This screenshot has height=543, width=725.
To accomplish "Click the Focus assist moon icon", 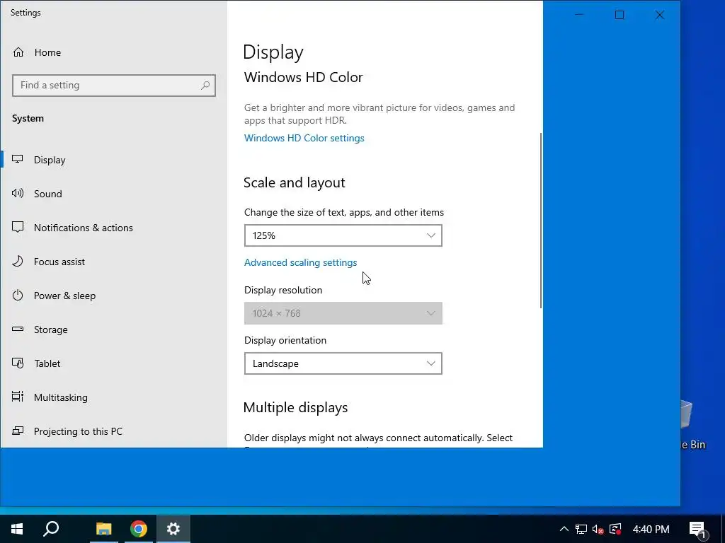I will [x=18, y=262].
